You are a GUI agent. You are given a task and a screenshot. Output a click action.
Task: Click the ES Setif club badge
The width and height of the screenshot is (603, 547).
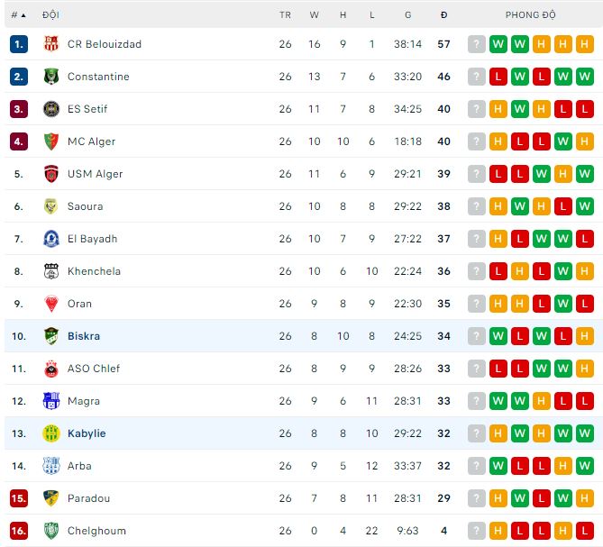(x=50, y=109)
